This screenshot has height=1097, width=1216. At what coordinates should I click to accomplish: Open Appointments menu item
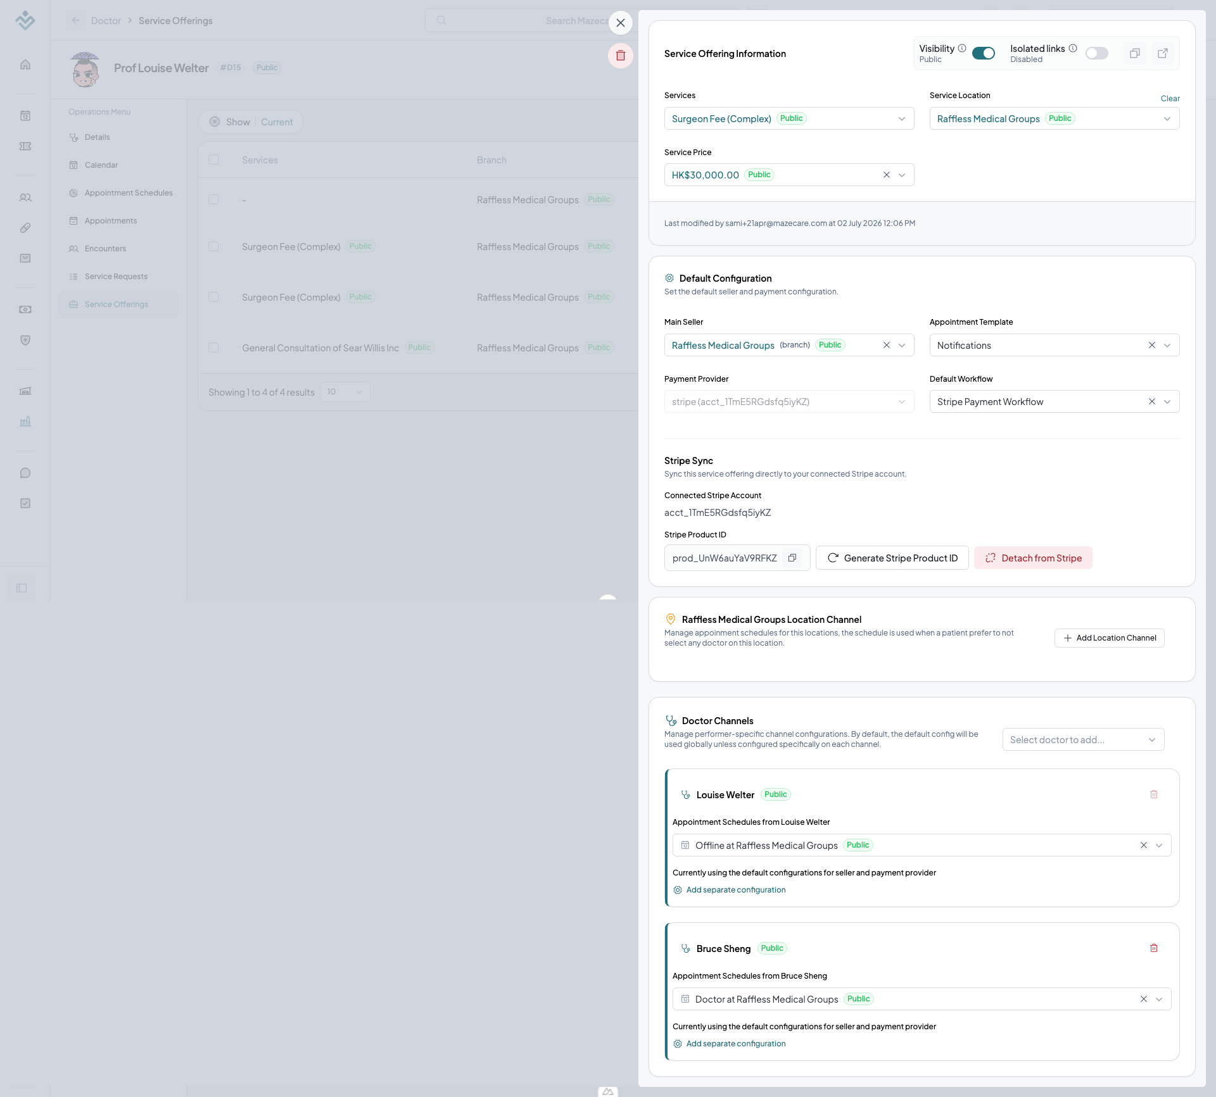click(119, 221)
